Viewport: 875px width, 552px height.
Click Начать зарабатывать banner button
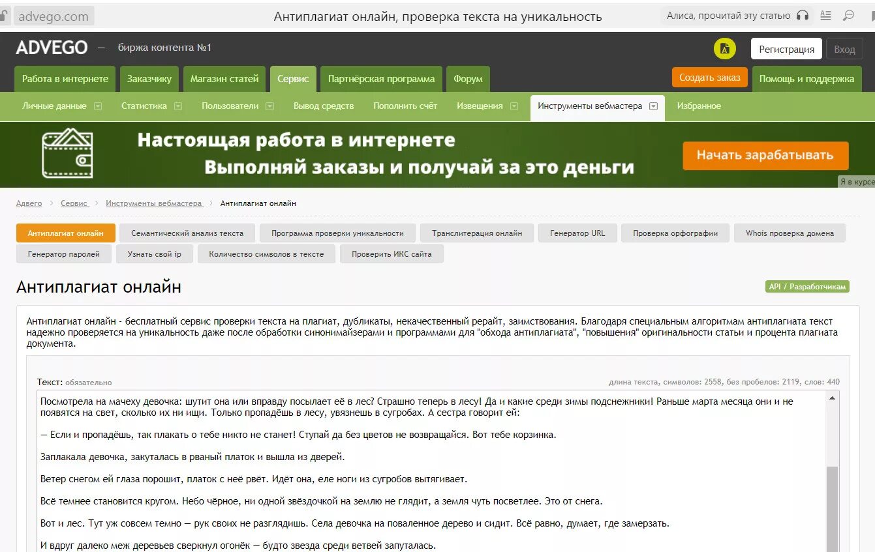click(x=765, y=156)
